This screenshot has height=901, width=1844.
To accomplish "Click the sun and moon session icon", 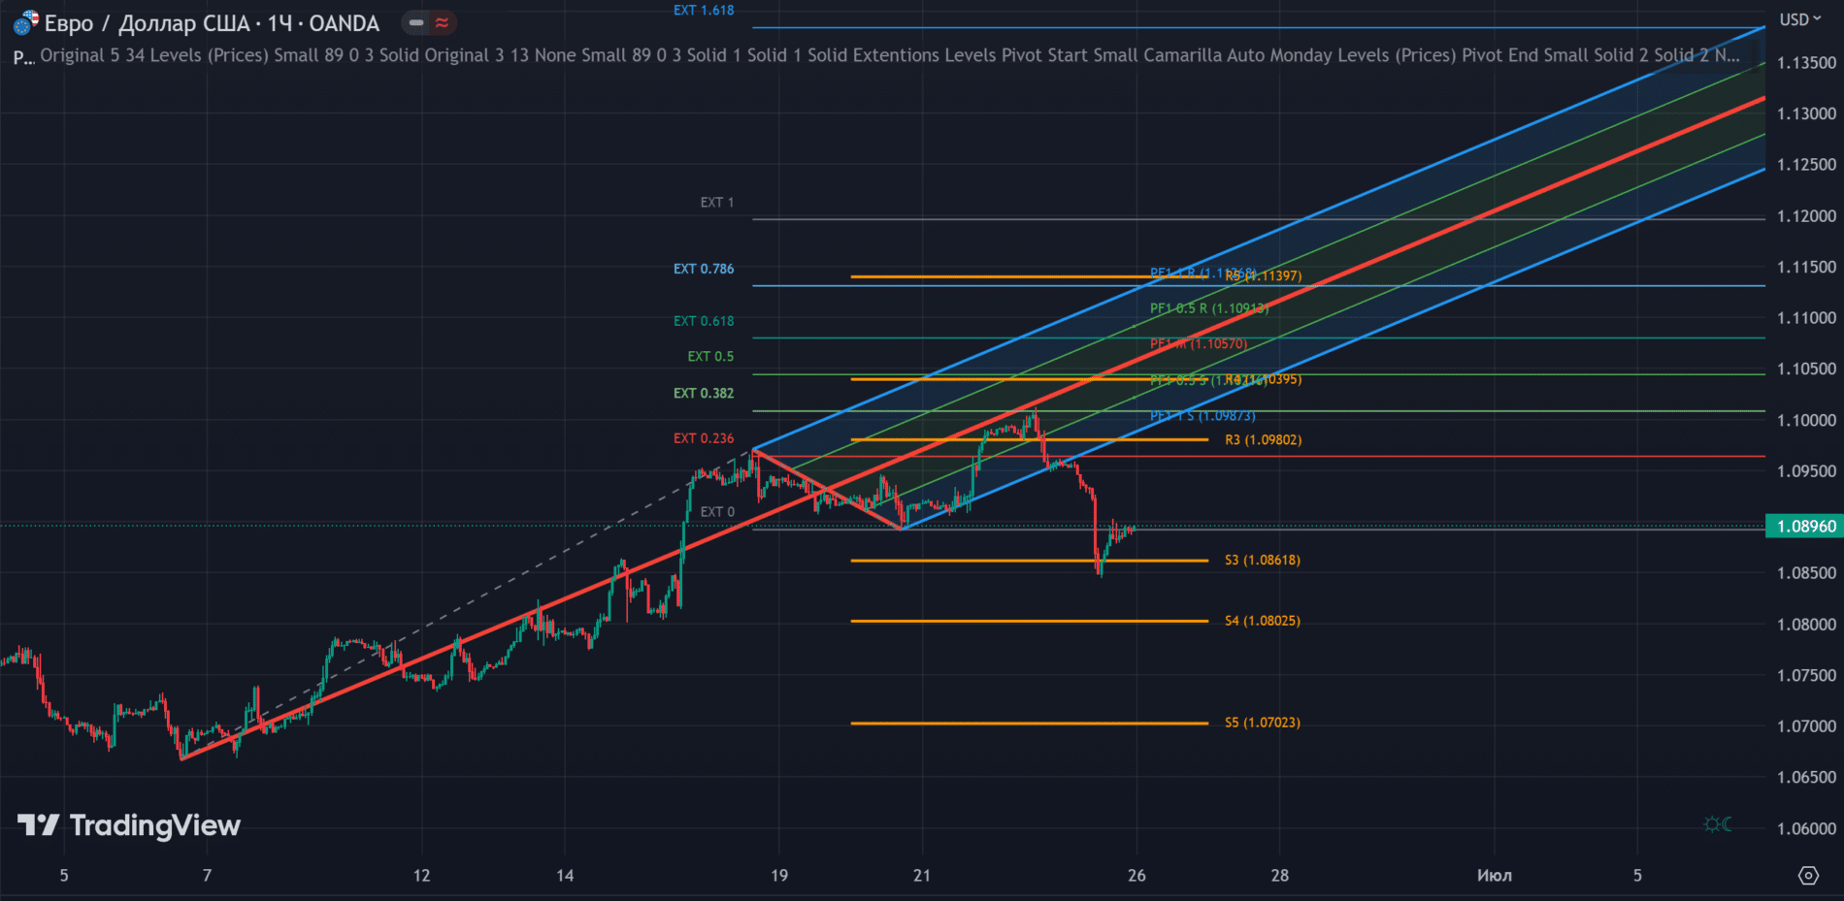I will [x=1718, y=823].
